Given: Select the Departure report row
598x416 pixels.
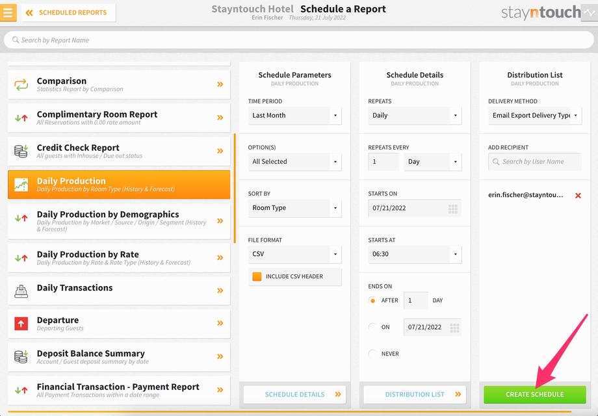Looking at the screenshot, I should [x=119, y=324].
